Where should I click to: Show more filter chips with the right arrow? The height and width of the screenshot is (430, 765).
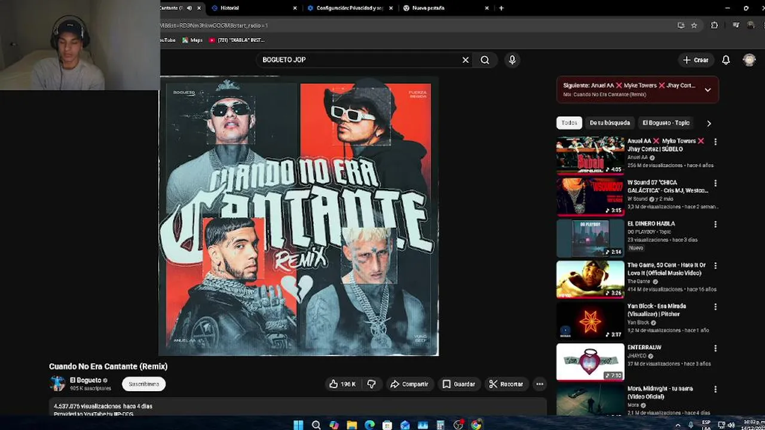point(709,123)
